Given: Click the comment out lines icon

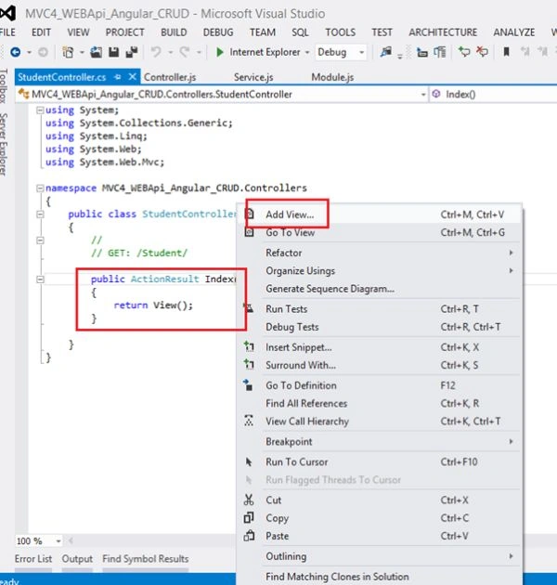Looking at the screenshot, I should 464,52.
